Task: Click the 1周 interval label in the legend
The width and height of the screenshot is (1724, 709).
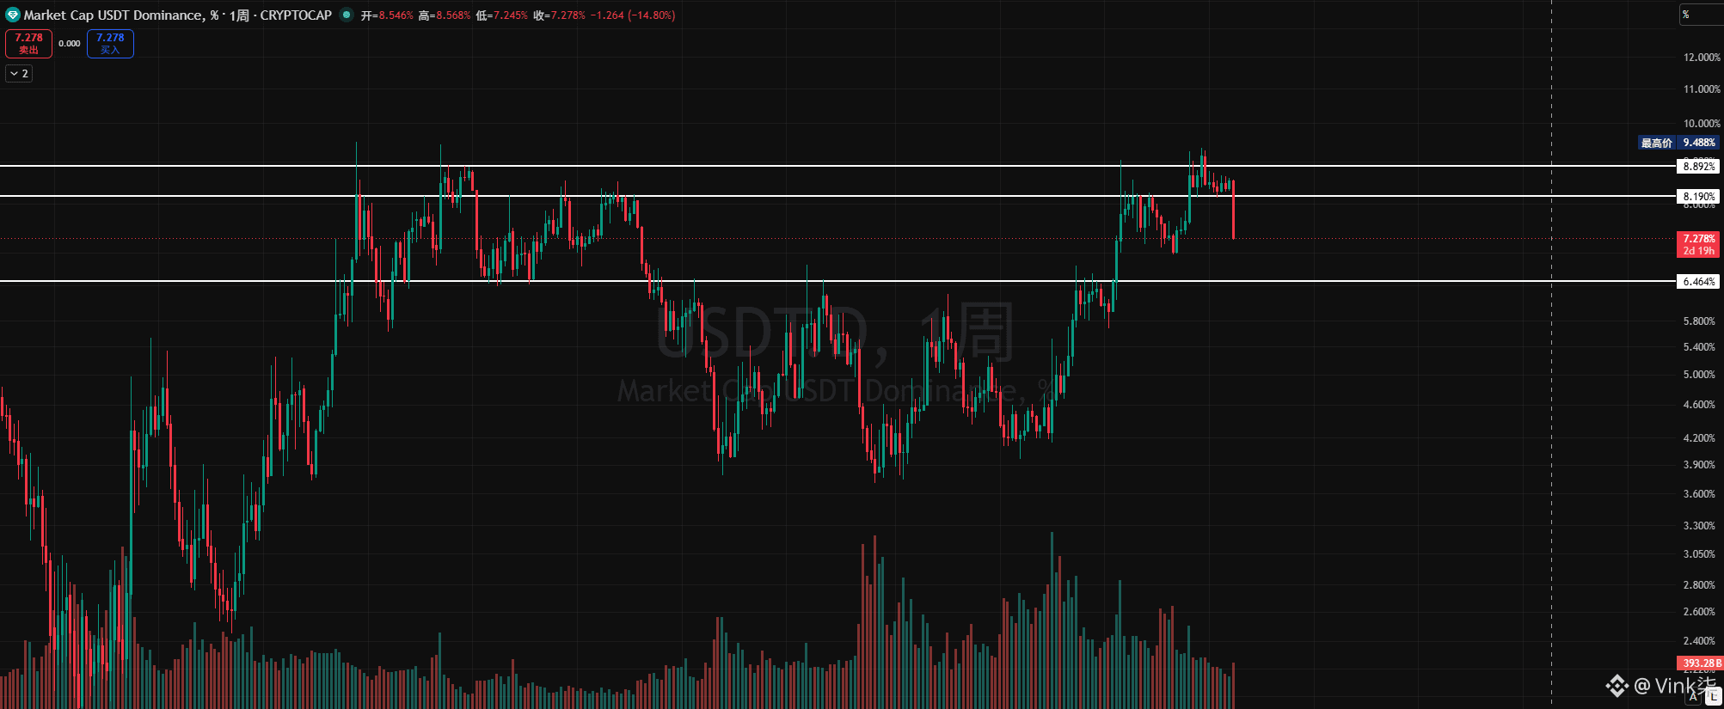Action: [239, 15]
